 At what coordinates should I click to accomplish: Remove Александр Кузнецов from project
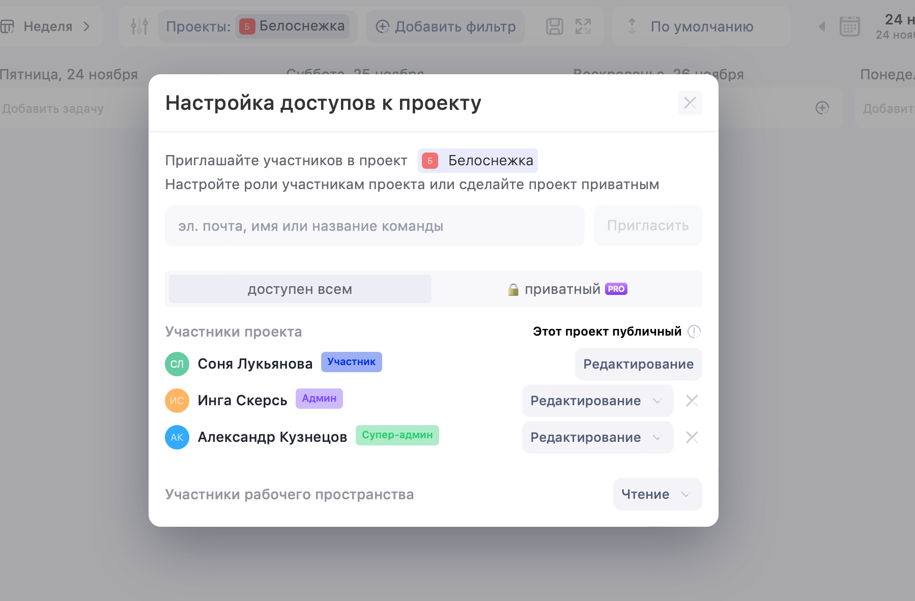(x=692, y=437)
